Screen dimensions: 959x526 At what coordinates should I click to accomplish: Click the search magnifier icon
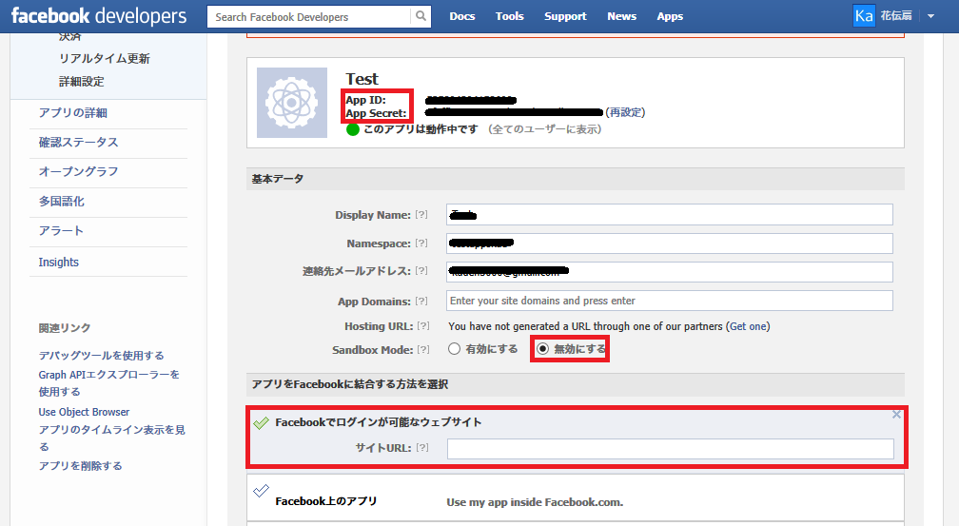(421, 16)
